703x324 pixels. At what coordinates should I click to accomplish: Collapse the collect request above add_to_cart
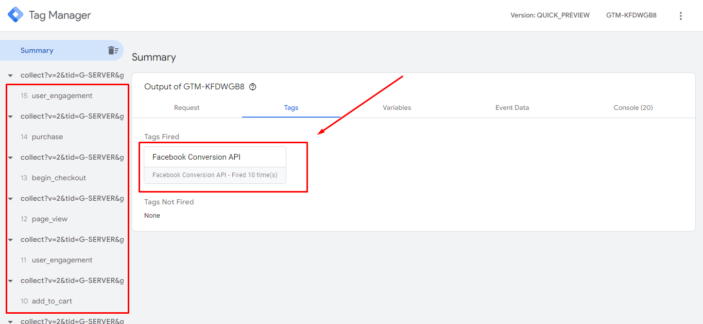10,281
